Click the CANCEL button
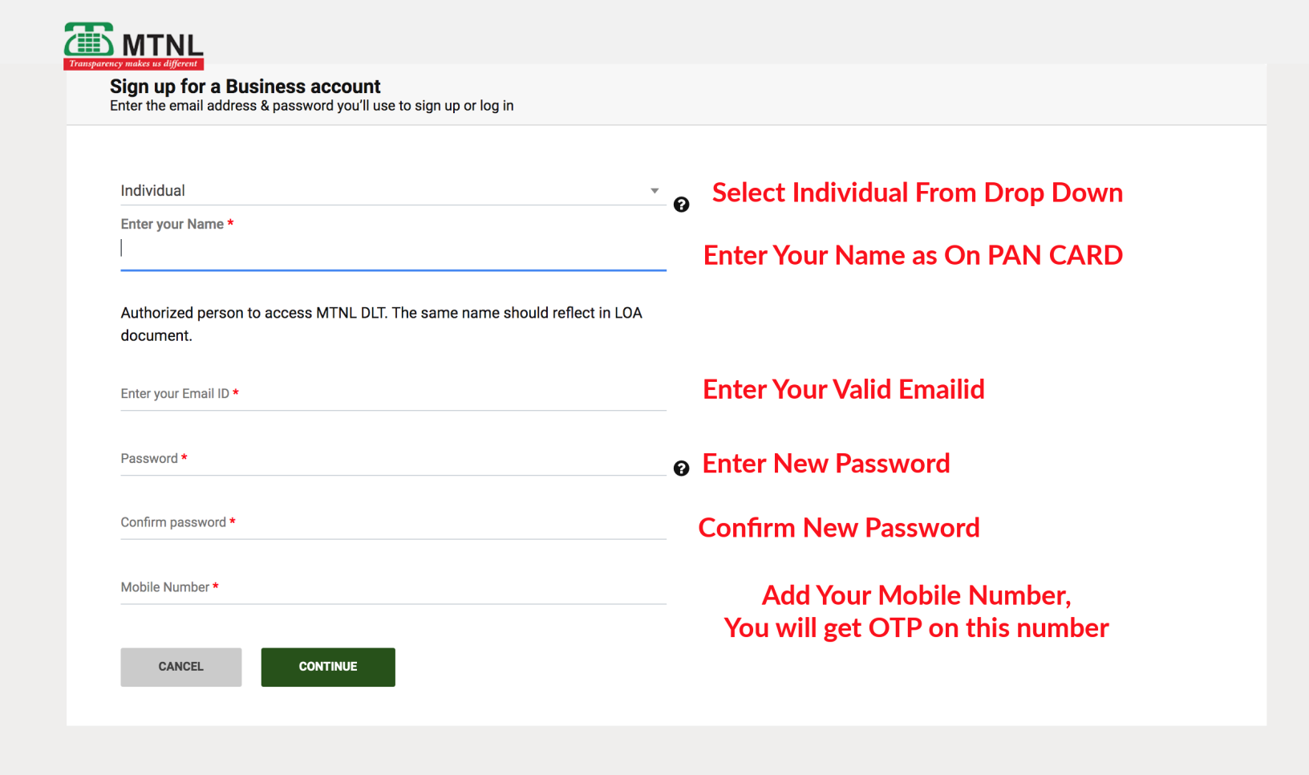This screenshot has width=1309, height=775. pos(180,667)
